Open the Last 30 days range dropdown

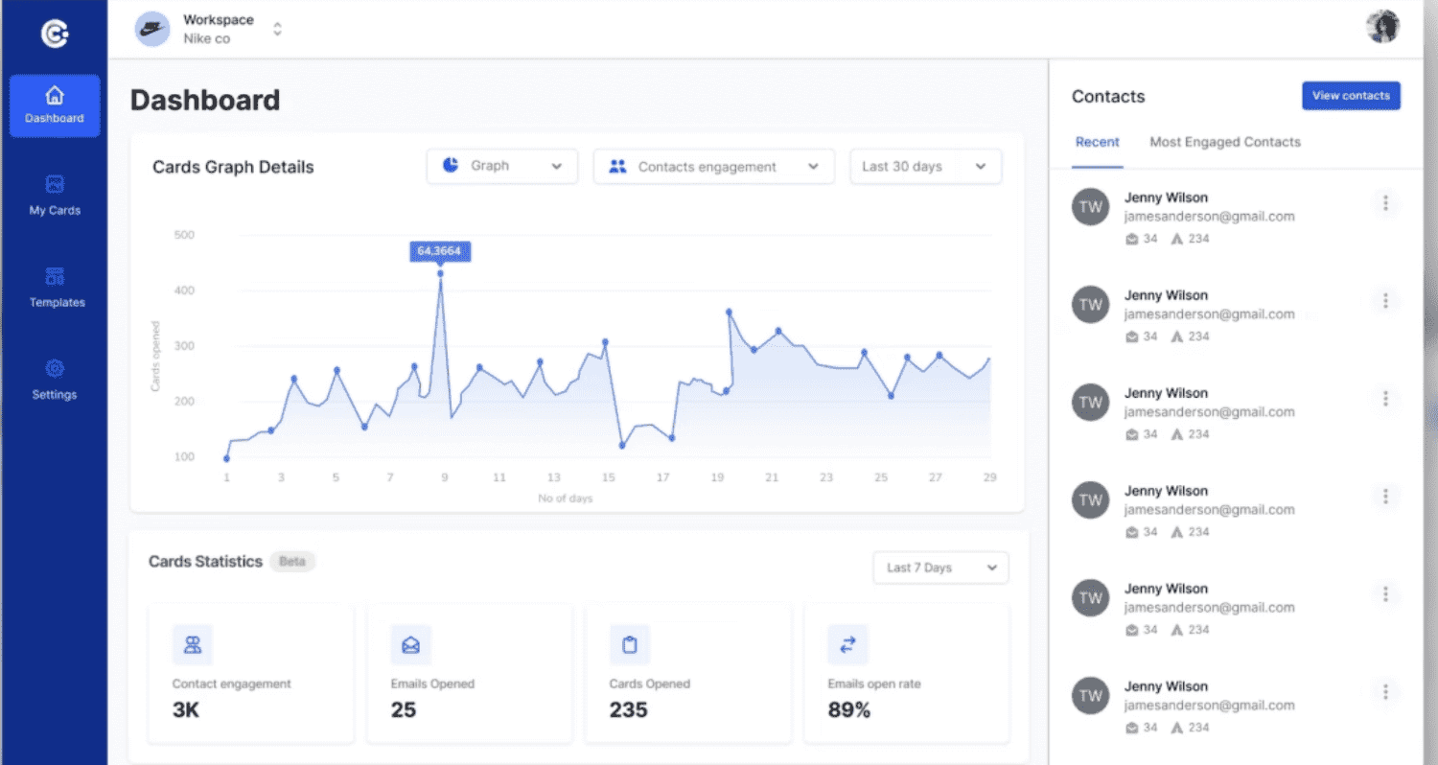(x=925, y=167)
